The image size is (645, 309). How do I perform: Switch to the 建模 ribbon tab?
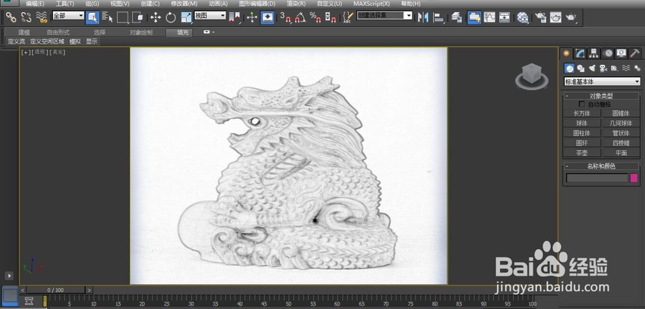pyautogui.click(x=25, y=32)
